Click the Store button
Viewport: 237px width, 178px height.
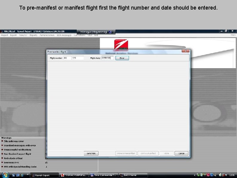167,153
